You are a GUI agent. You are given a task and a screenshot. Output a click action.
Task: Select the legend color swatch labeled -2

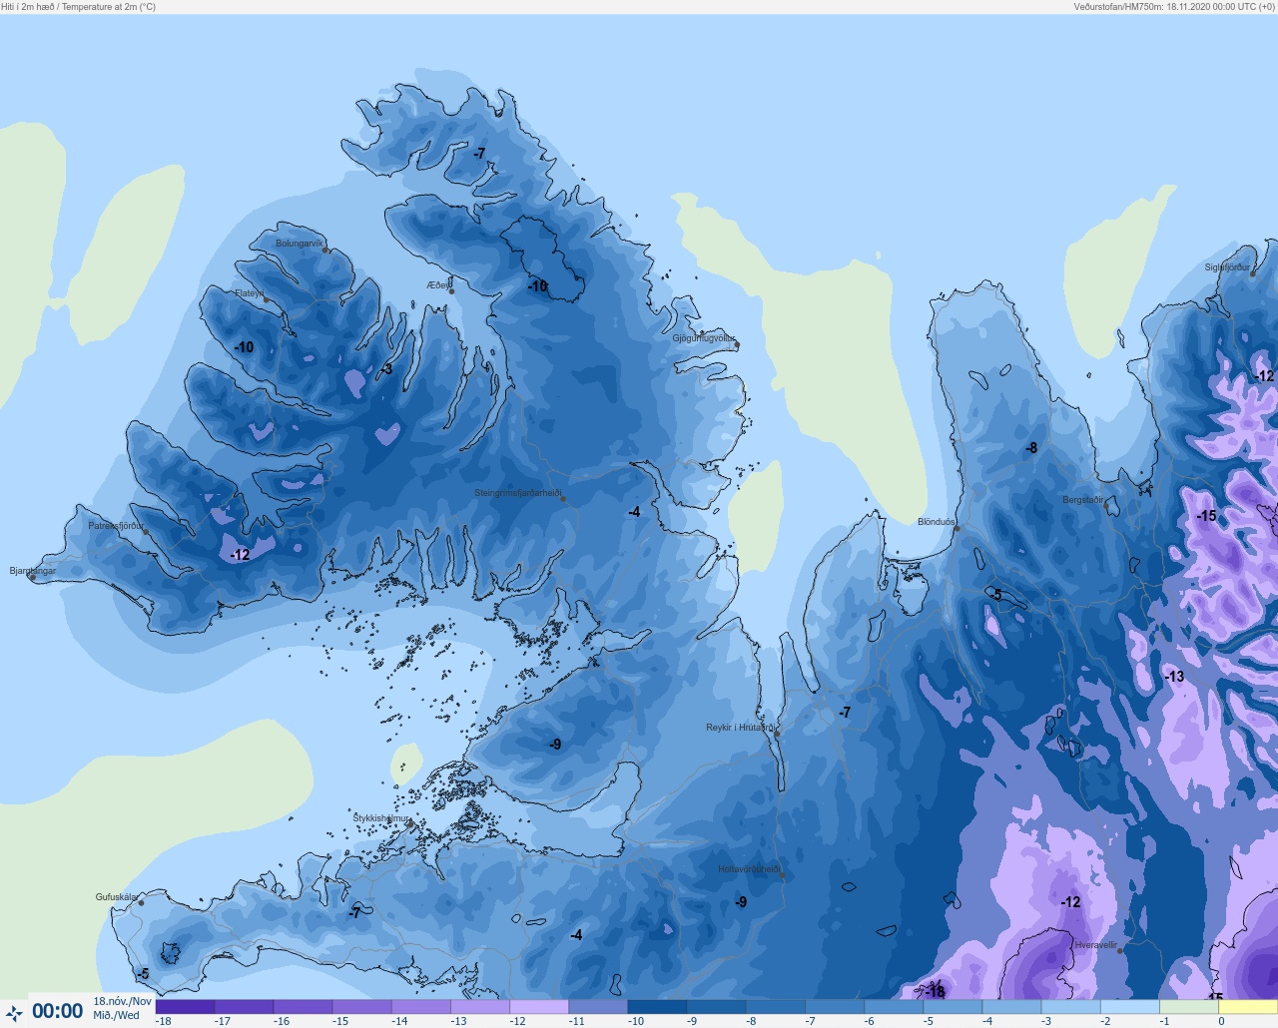point(1129,1007)
